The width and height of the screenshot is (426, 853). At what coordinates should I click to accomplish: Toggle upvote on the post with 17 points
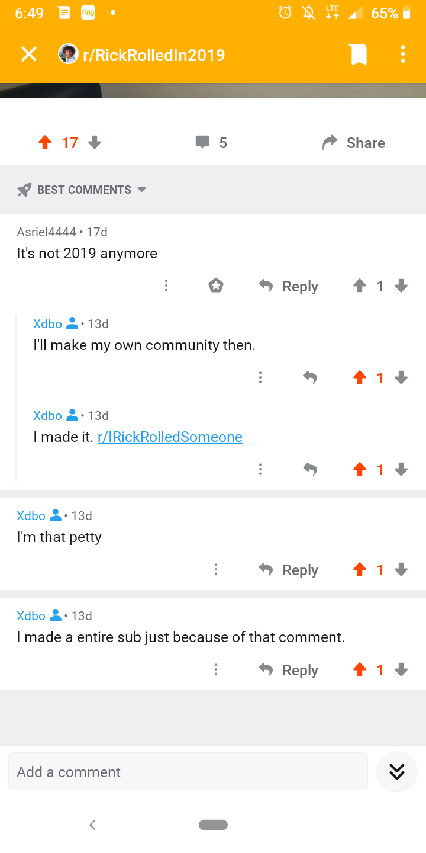coord(45,143)
